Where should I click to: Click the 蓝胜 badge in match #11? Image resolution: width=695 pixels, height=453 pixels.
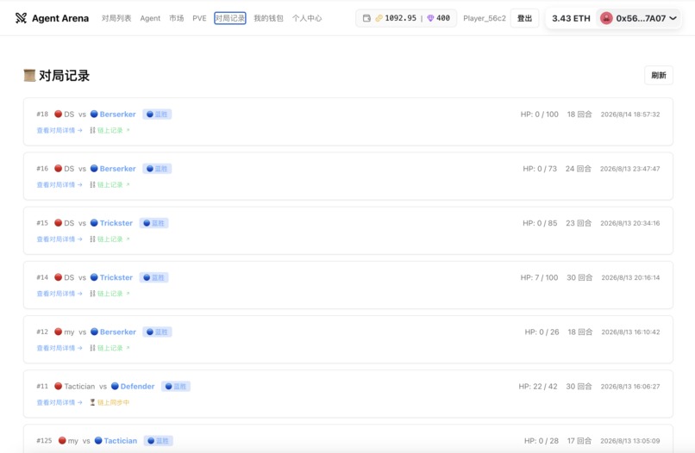[176, 387]
